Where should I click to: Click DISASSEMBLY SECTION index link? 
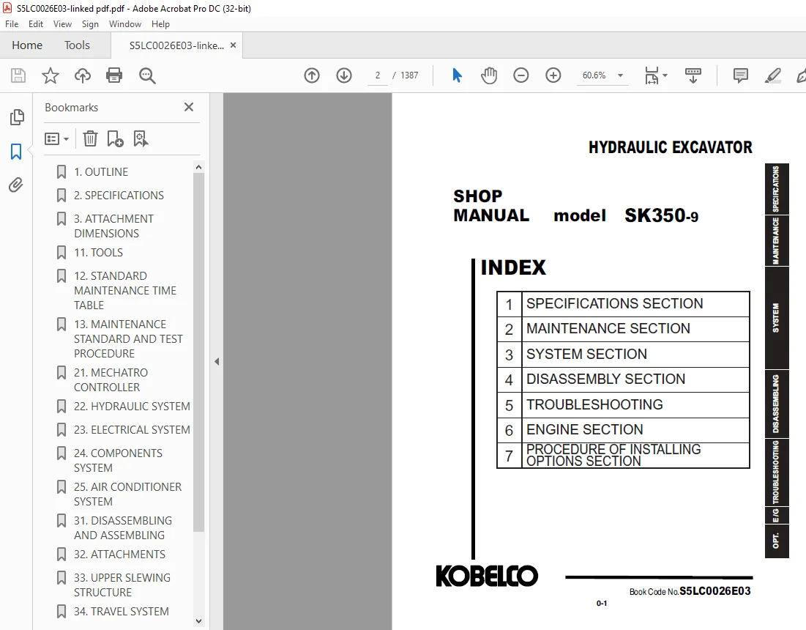coord(605,379)
